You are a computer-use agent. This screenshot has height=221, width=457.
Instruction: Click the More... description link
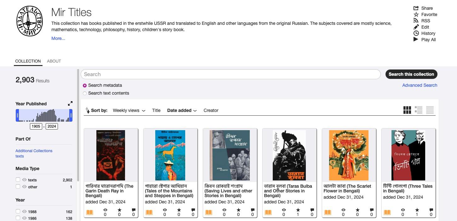(x=58, y=38)
